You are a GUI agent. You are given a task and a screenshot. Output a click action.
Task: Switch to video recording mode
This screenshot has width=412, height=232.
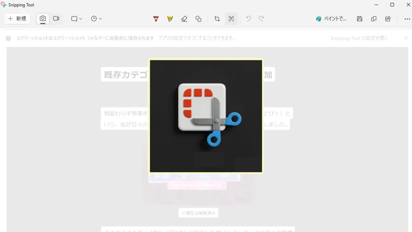click(56, 19)
